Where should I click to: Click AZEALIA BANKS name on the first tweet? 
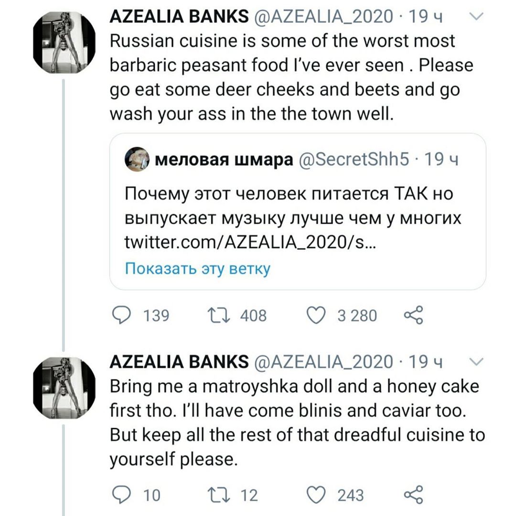click(179, 18)
